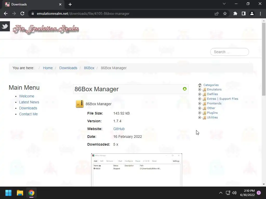Open the Utilities category link

pyautogui.click(x=212, y=117)
